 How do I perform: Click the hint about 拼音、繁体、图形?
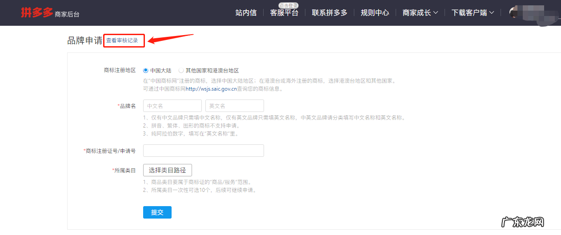[191, 126]
